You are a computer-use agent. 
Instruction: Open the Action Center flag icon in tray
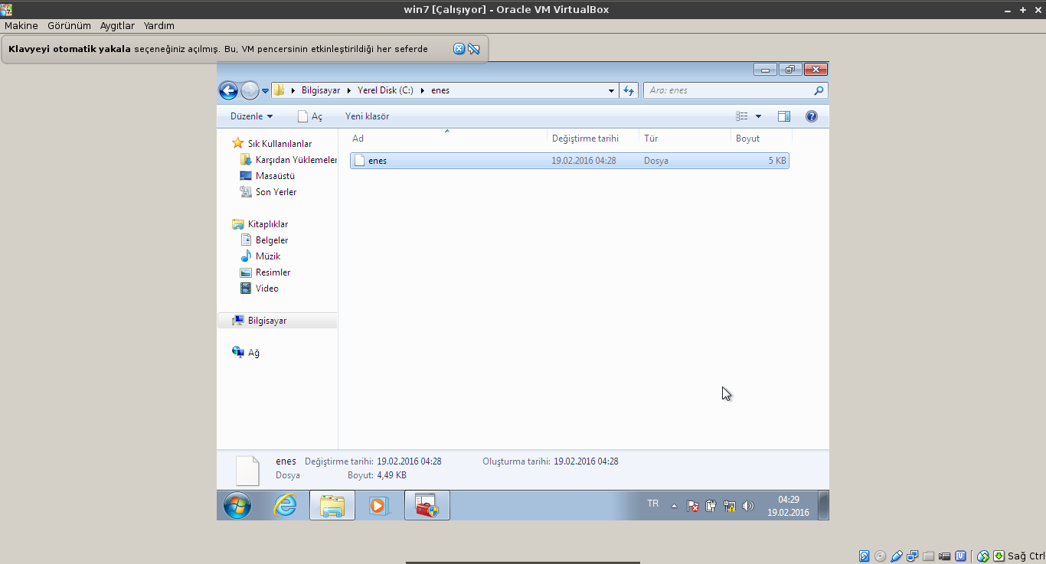click(692, 506)
